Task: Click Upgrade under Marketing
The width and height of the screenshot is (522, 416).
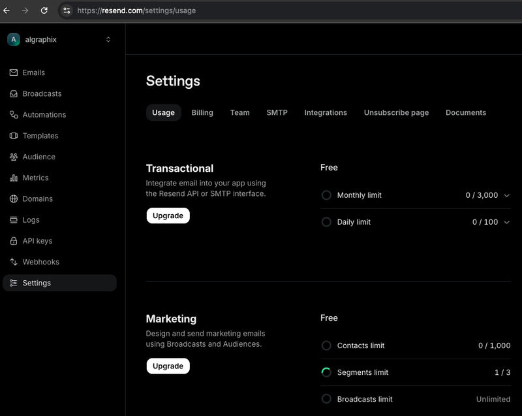Action: pyautogui.click(x=168, y=366)
